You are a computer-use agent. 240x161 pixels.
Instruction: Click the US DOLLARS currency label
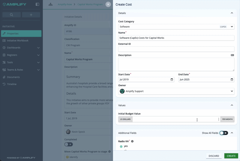click(x=125, y=119)
